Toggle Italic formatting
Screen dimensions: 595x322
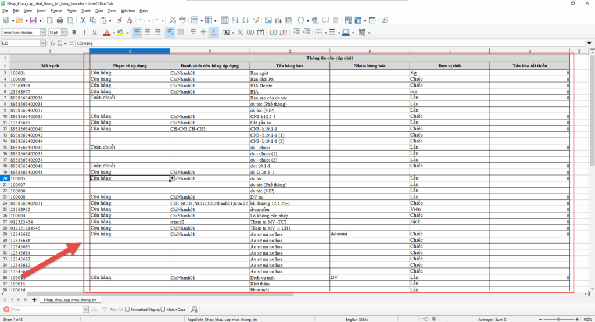tap(84, 32)
